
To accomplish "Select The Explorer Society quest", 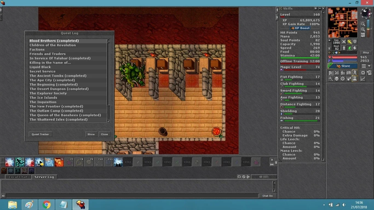I will (x=68, y=93).
